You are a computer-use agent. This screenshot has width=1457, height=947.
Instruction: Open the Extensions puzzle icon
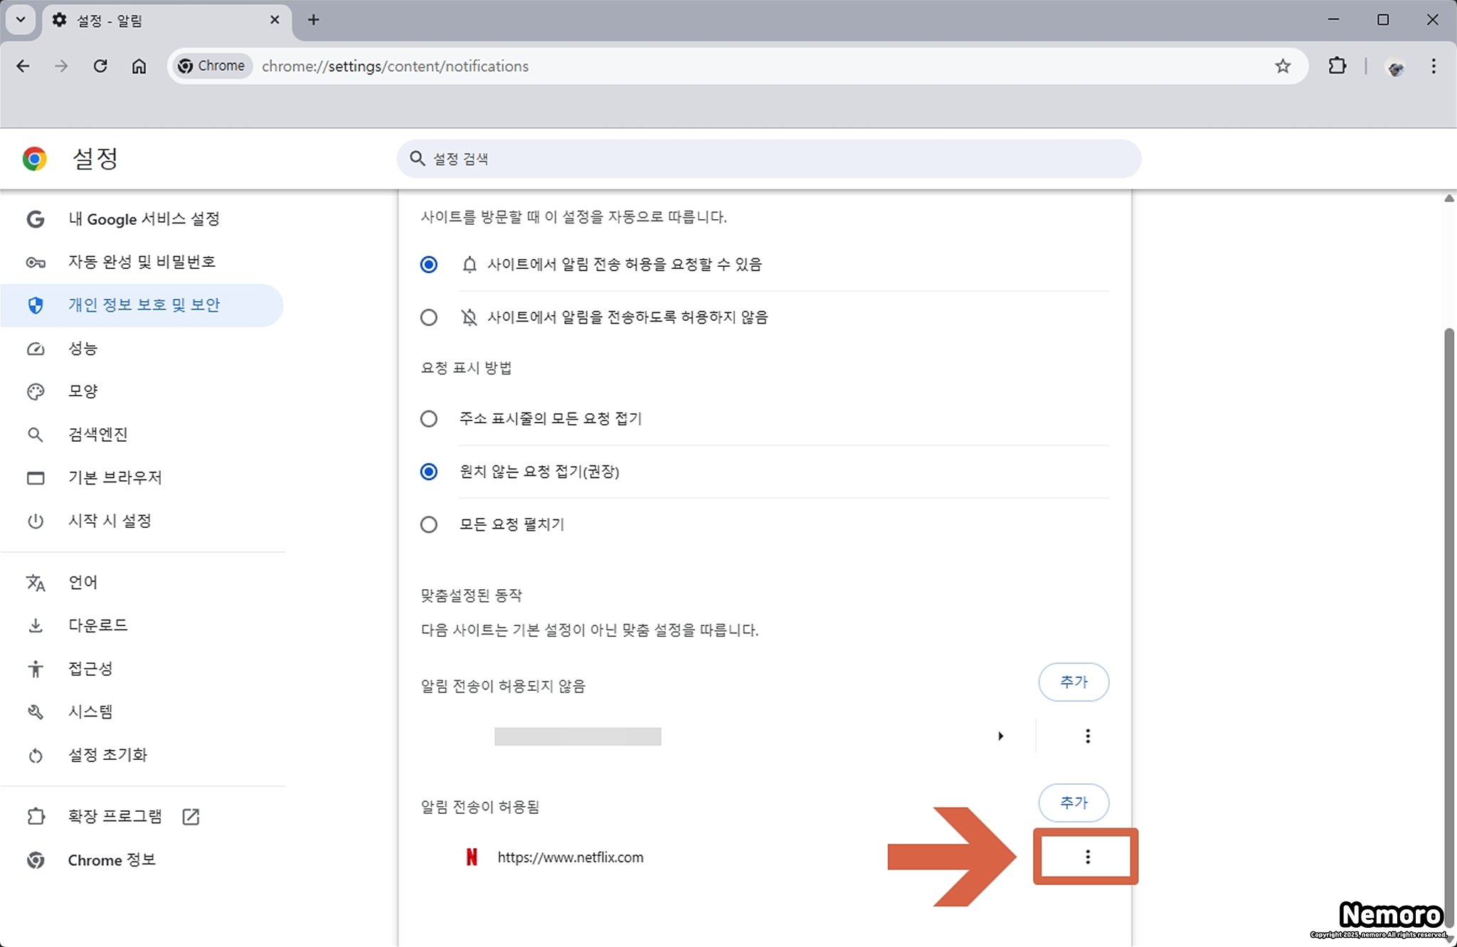1337,66
